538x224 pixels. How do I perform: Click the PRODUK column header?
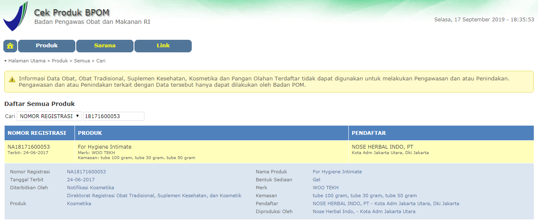90,133
